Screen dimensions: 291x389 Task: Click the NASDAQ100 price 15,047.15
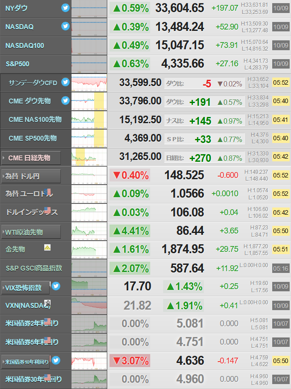[180, 45]
